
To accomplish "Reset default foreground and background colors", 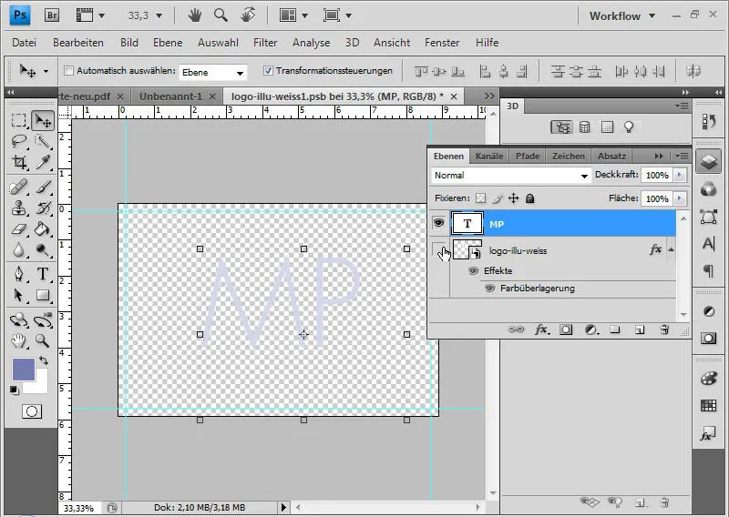I will tap(14, 390).
